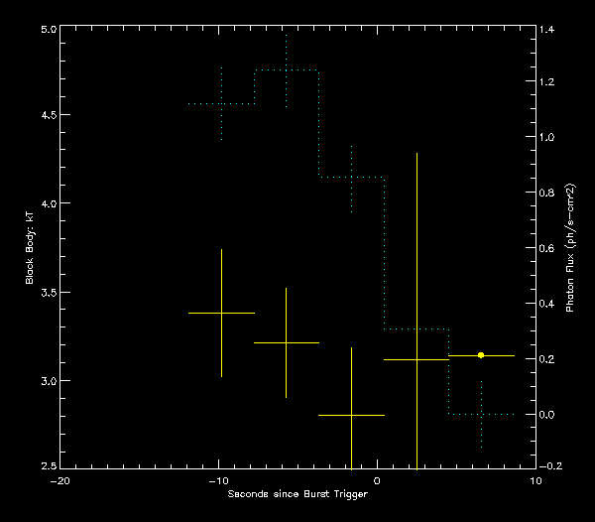
Task: Click the -20 tick label on x-axis
Action: pos(59,480)
